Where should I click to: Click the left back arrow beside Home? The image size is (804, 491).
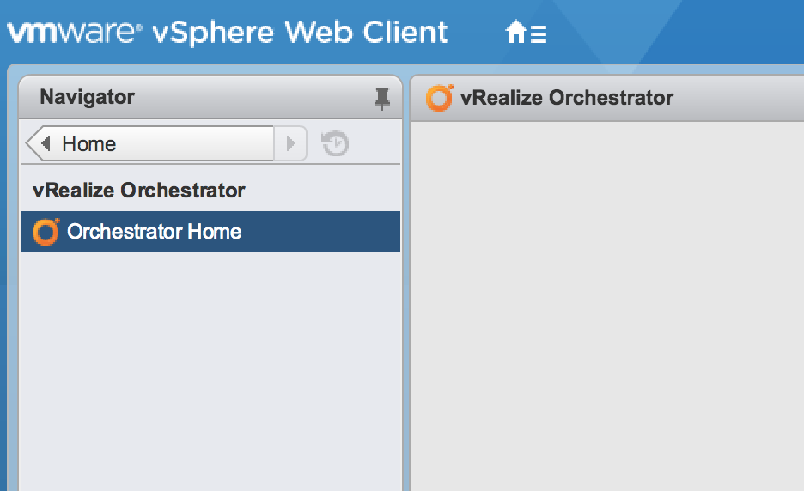(x=46, y=143)
